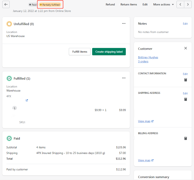Expand the More actions dropdown
The width and height of the screenshot is (194, 180).
(164, 5)
